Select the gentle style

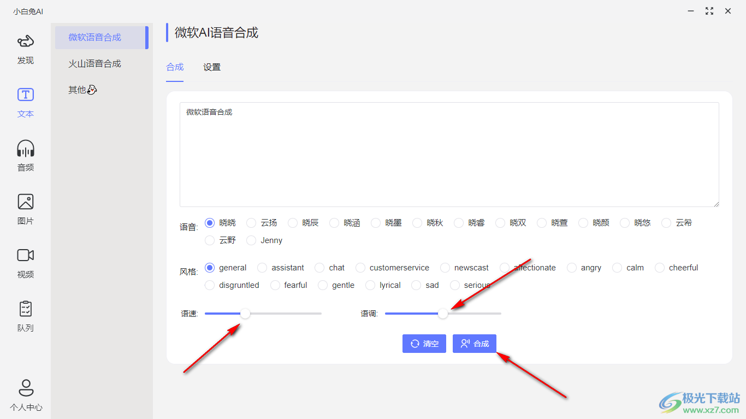[x=336, y=285]
